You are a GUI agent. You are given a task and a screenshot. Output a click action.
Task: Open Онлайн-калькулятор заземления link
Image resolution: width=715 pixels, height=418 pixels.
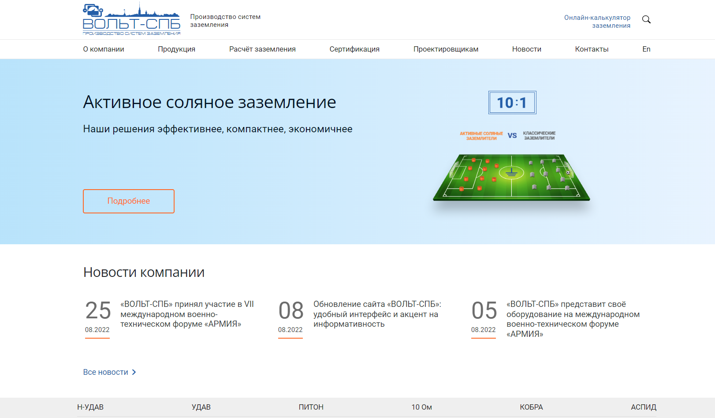[x=597, y=22]
